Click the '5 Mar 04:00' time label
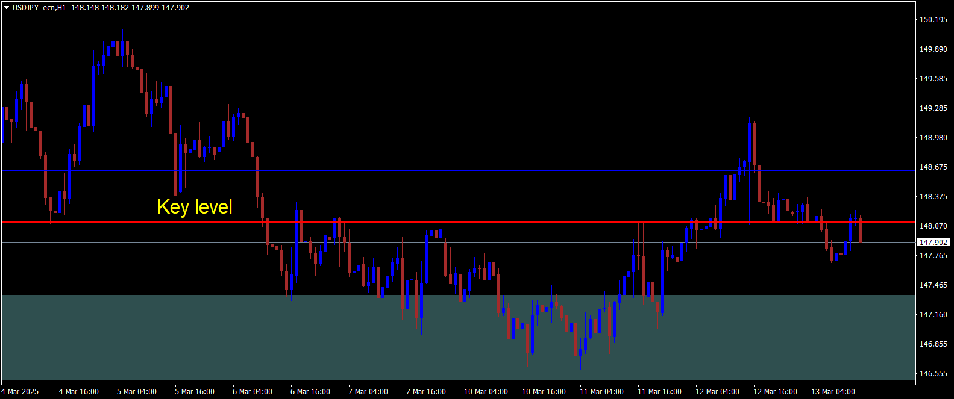This screenshot has height=399, width=954. 137,392
